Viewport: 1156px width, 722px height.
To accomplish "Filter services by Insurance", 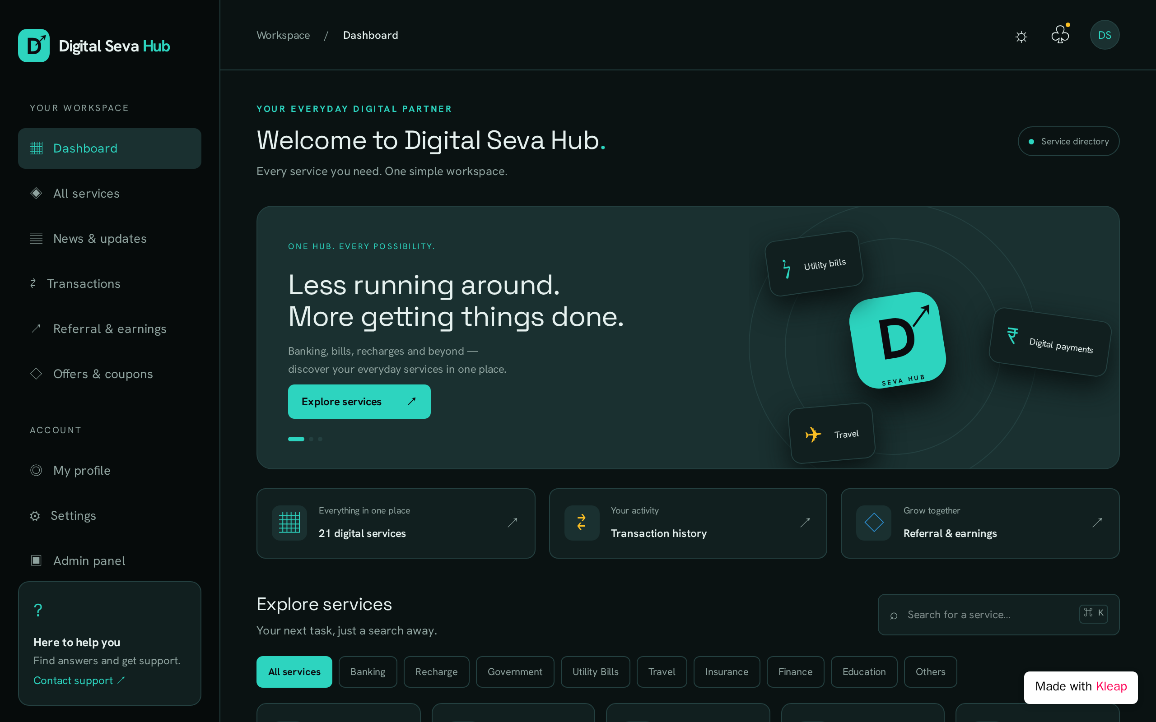I will [727, 672].
